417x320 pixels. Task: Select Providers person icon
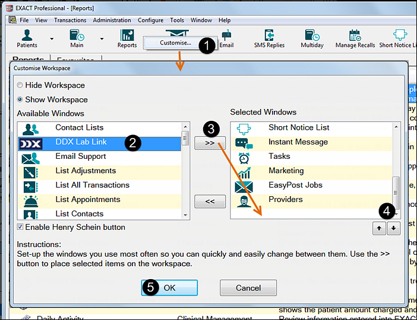point(244,201)
